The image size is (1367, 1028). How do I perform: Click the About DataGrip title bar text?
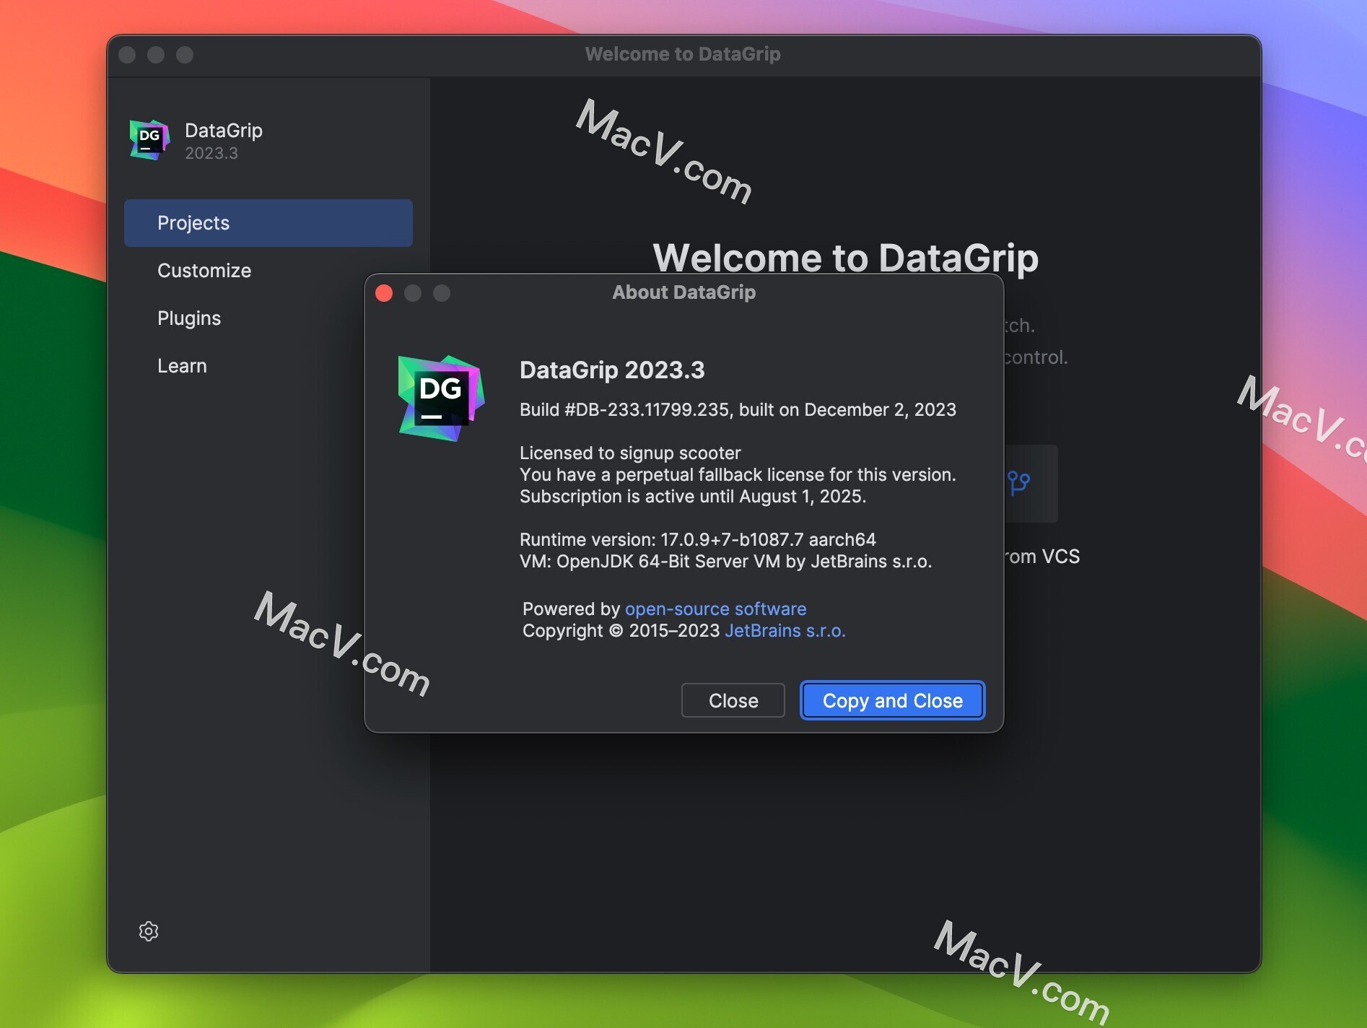tap(683, 292)
